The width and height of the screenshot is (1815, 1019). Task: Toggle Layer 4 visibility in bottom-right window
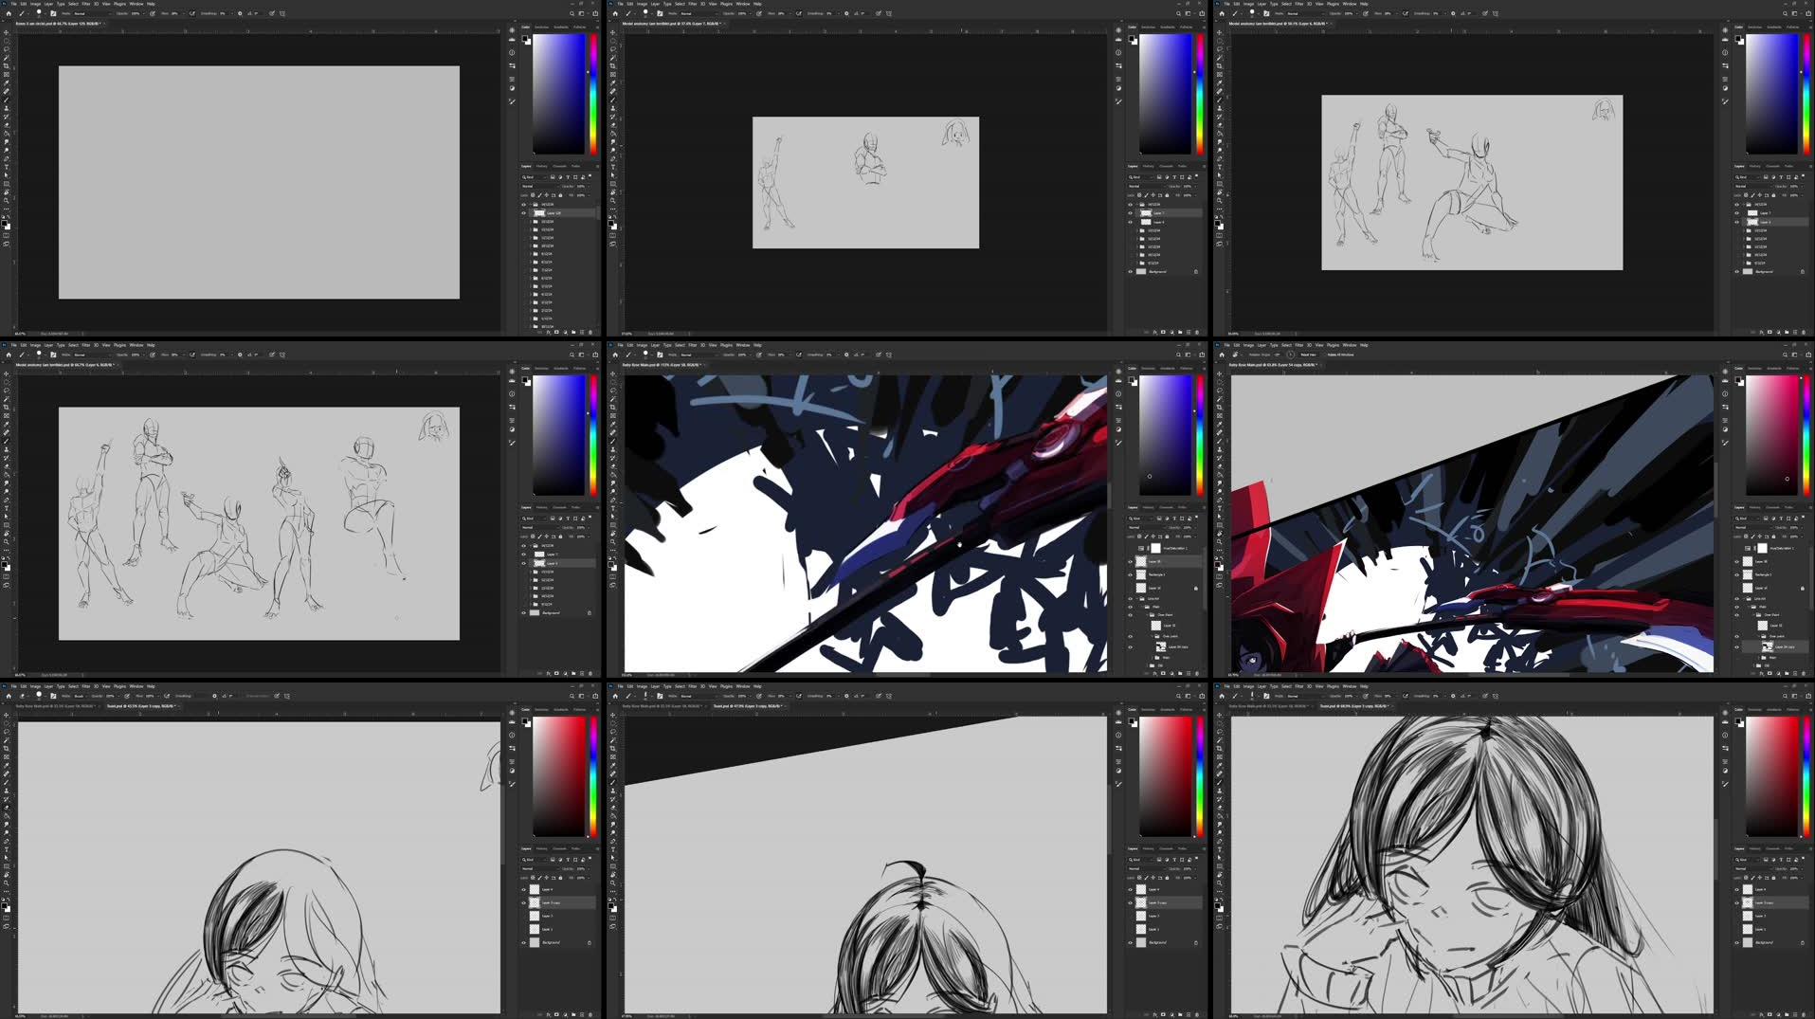[1736, 889]
